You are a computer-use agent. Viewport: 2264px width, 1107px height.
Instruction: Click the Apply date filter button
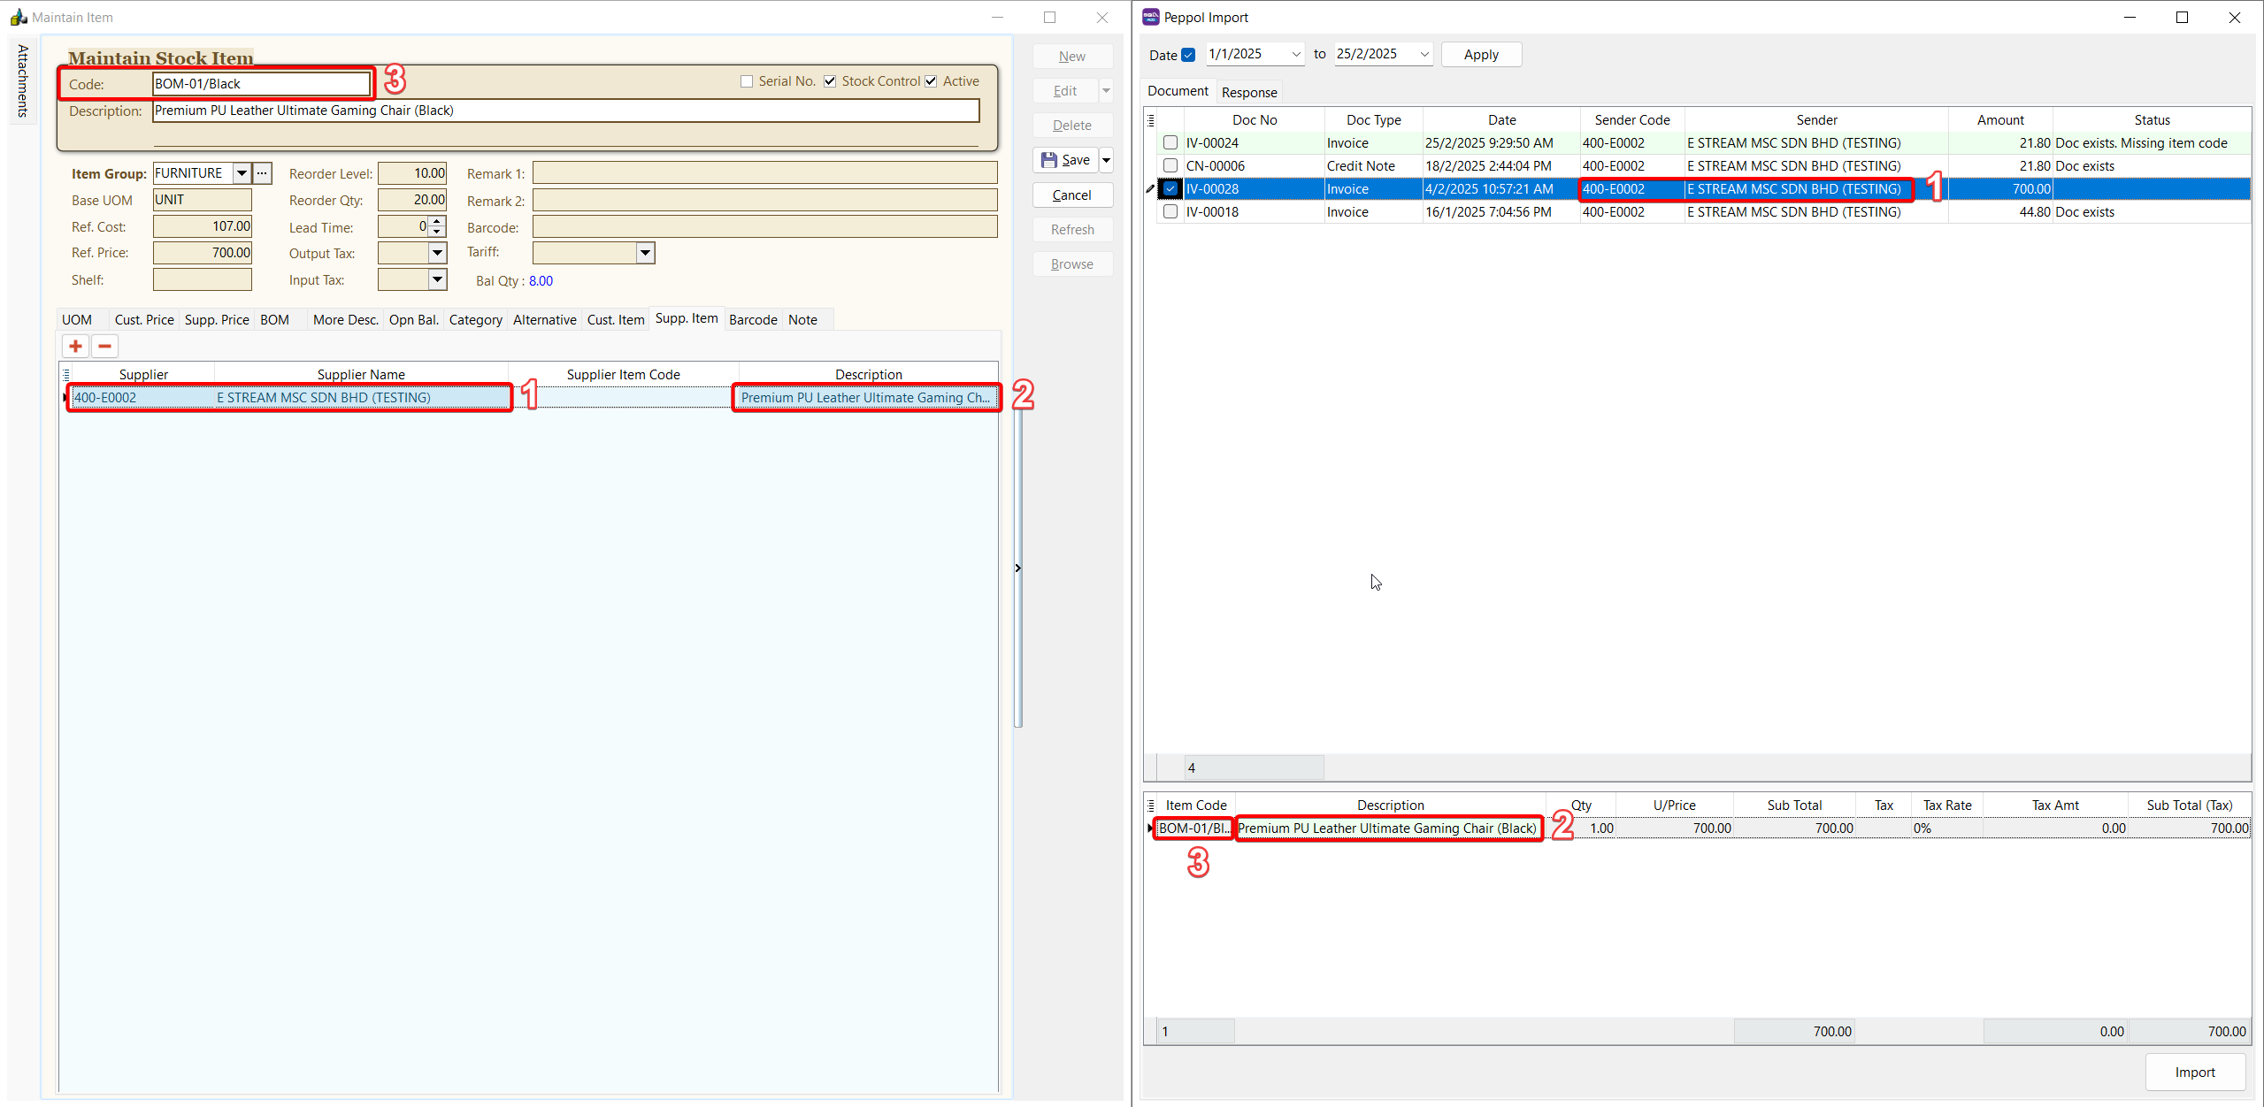(x=1480, y=55)
